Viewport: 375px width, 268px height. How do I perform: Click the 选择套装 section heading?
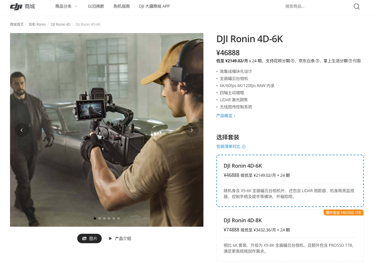coord(228,137)
